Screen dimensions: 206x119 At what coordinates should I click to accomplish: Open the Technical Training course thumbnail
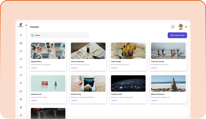168,51
